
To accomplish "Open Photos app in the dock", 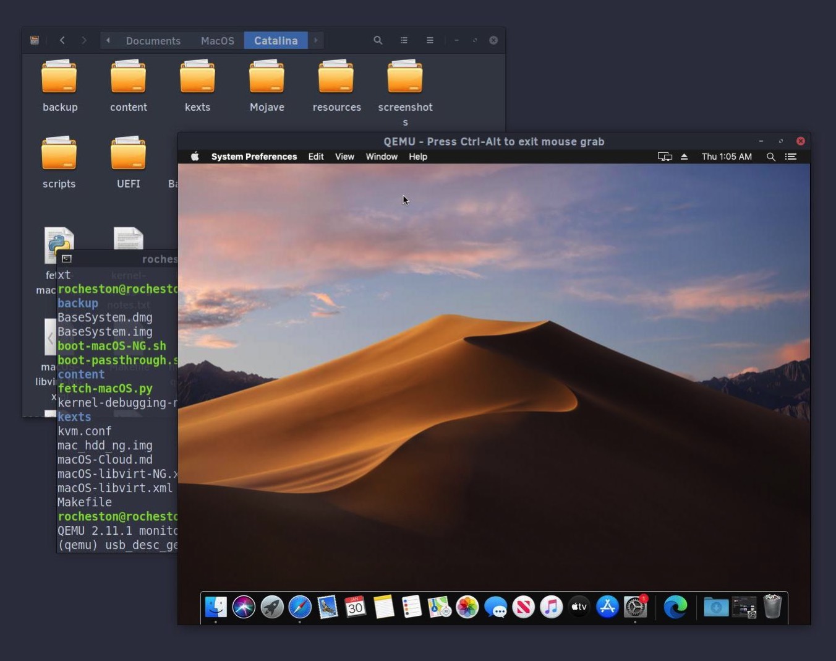I will [x=467, y=607].
